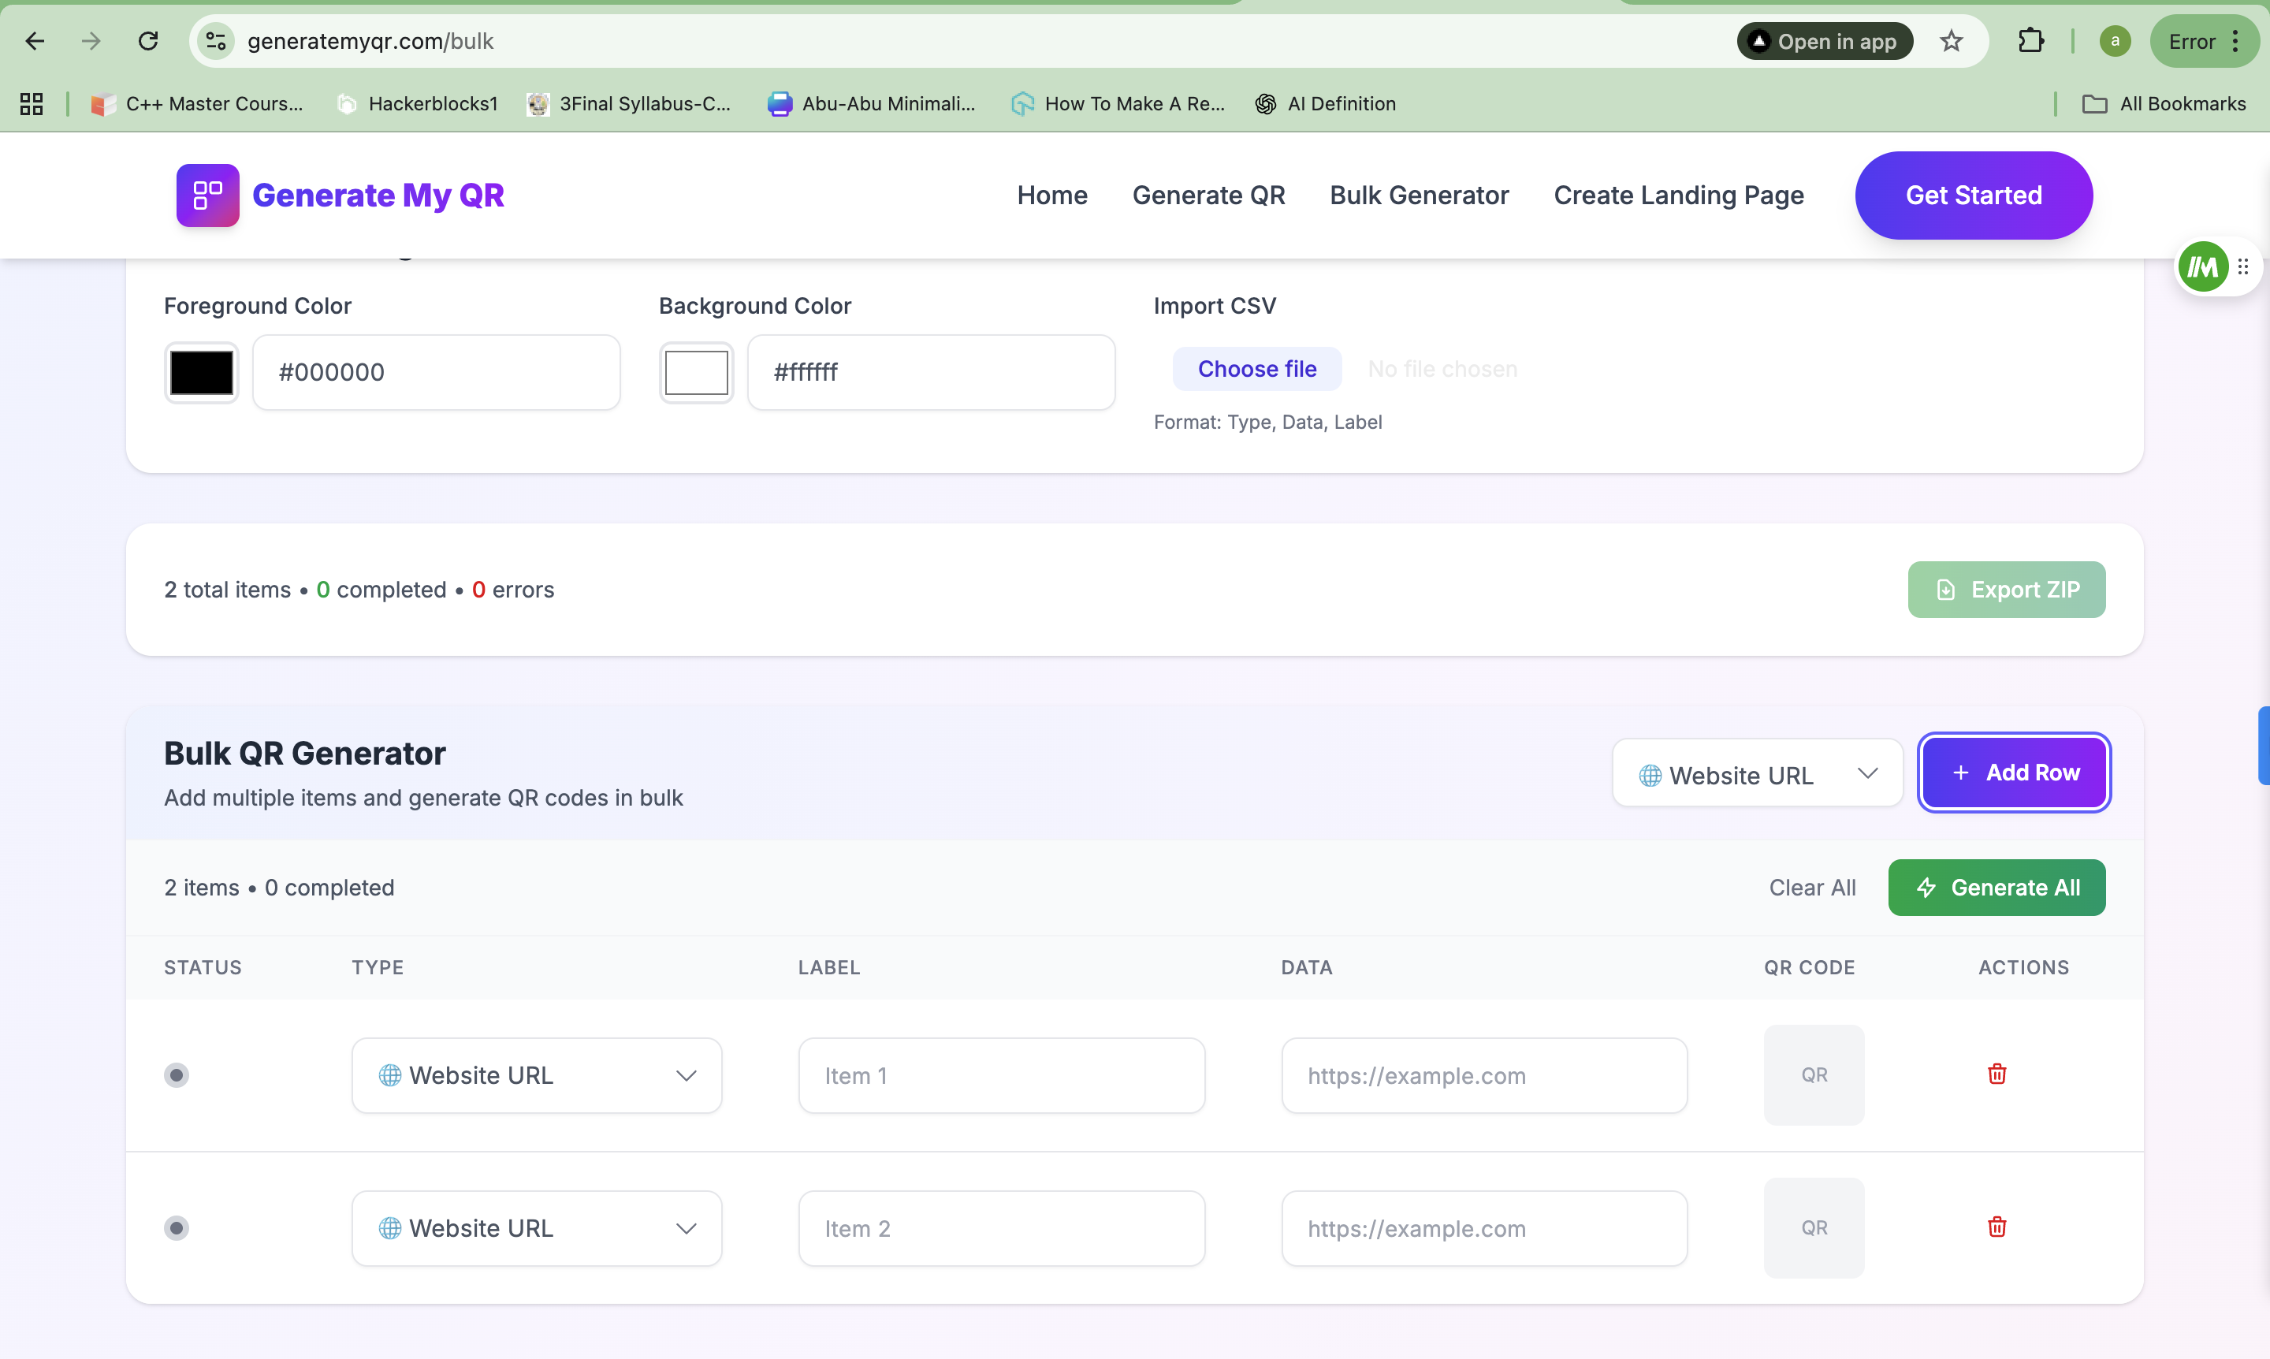2270x1359 pixels.
Task: Click the status indicator for Item 1
Action: 177,1074
